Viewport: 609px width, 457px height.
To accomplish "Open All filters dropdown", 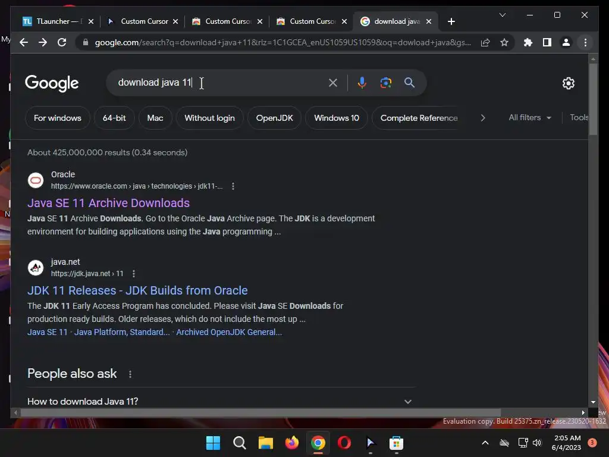I will (530, 117).
